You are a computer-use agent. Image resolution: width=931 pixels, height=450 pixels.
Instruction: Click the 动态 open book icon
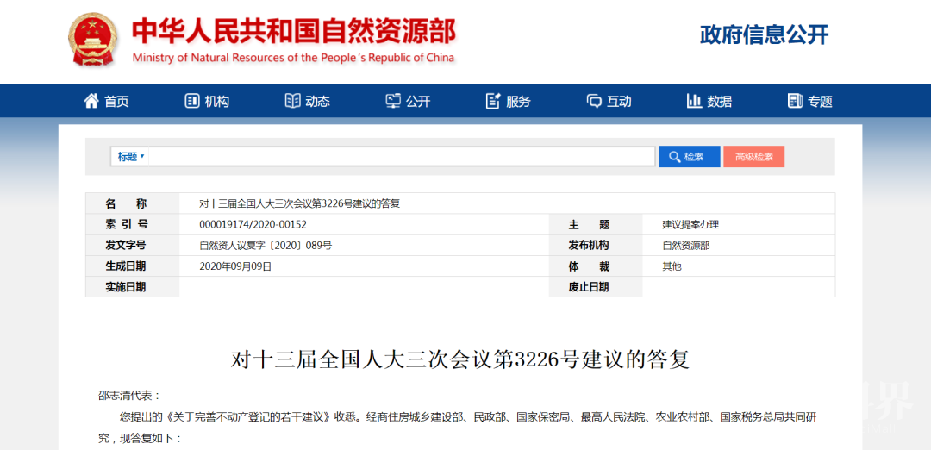pos(292,101)
